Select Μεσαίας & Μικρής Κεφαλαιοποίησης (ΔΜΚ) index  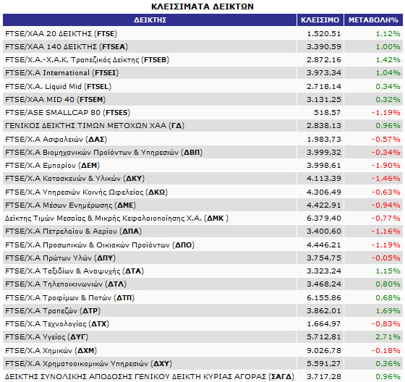click(116, 218)
